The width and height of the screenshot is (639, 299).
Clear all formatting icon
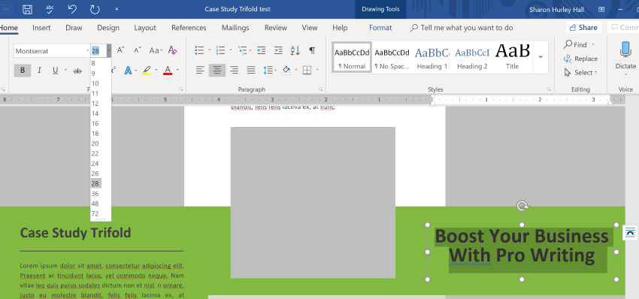click(172, 50)
